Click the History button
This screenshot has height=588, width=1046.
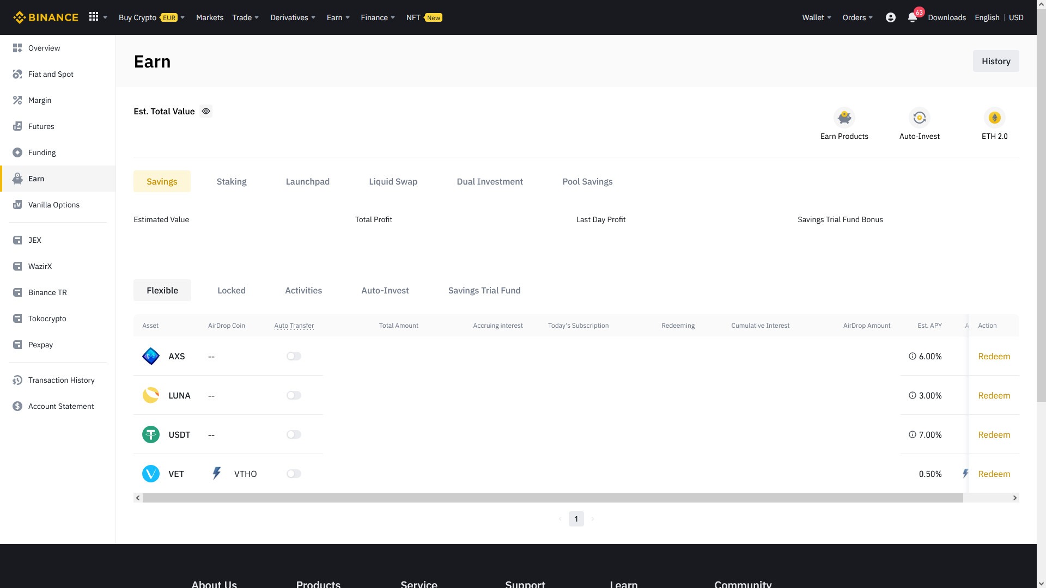(996, 61)
